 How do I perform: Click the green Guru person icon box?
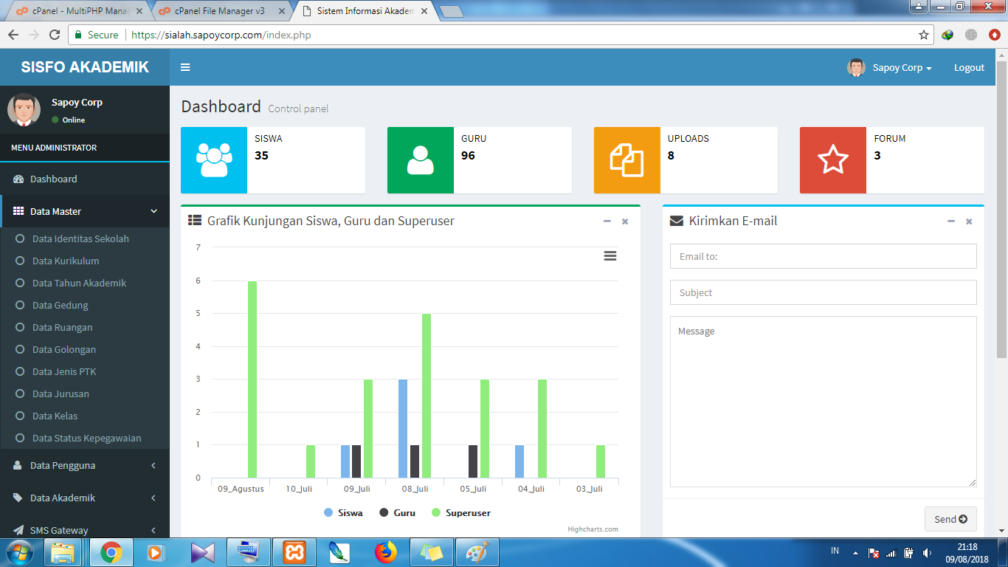point(421,160)
